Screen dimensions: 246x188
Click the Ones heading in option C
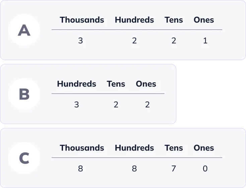(x=204, y=148)
